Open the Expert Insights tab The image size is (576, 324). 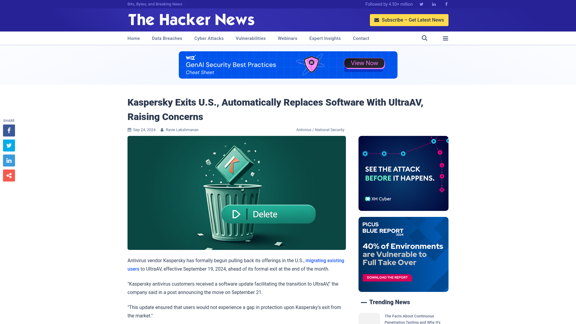(x=325, y=38)
